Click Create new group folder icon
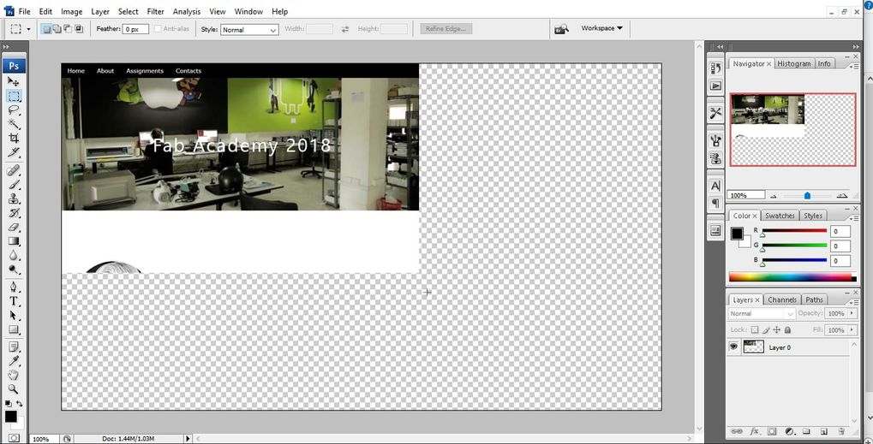This screenshot has height=444, width=873. (x=807, y=431)
